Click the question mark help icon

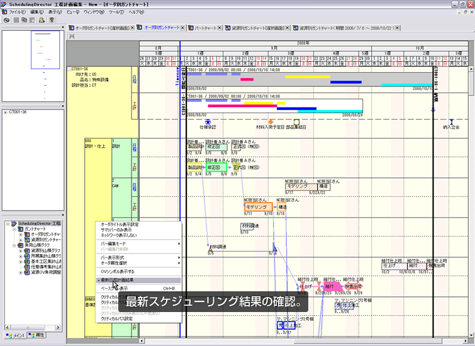pos(52,20)
